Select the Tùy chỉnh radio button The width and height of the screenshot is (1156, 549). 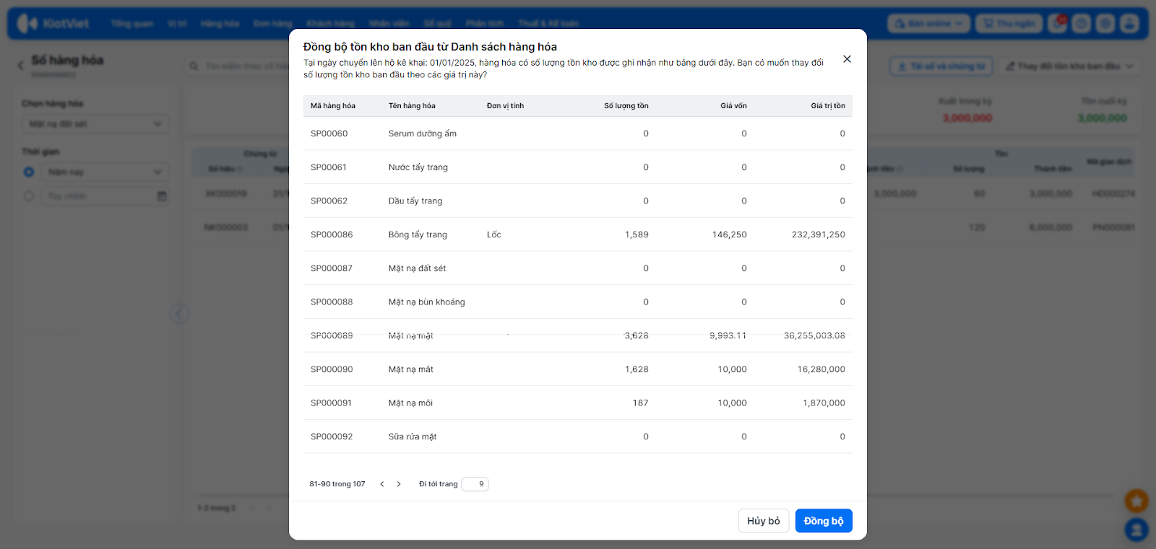[x=29, y=196]
